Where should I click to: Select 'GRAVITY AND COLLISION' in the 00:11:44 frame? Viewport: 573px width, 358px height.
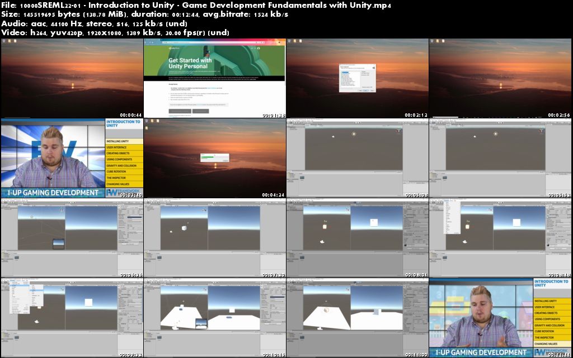(552, 325)
